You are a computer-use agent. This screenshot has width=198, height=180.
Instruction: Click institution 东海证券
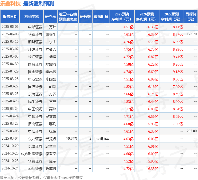point(35,94)
